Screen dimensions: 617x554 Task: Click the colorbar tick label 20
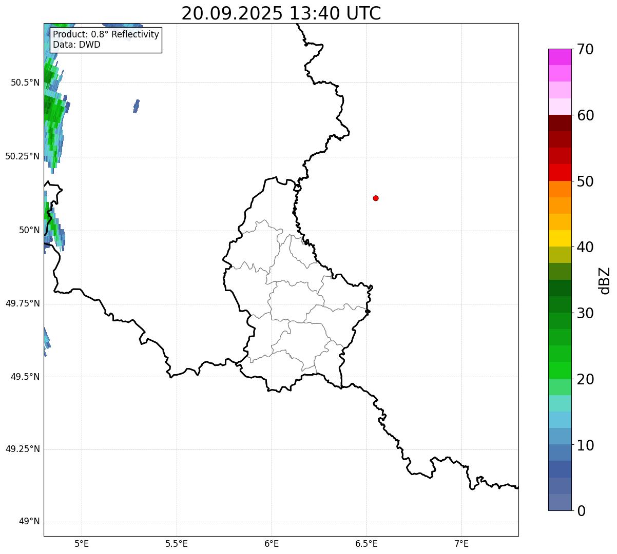pyautogui.click(x=586, y=379)
